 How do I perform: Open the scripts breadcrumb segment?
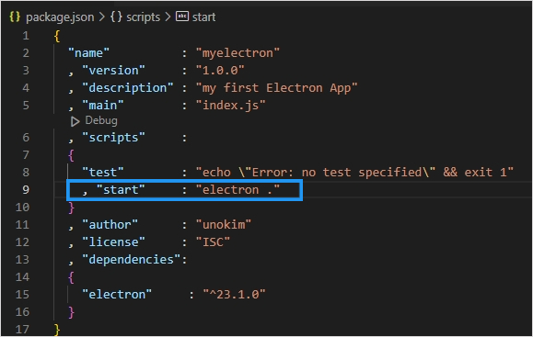(143, 17)
